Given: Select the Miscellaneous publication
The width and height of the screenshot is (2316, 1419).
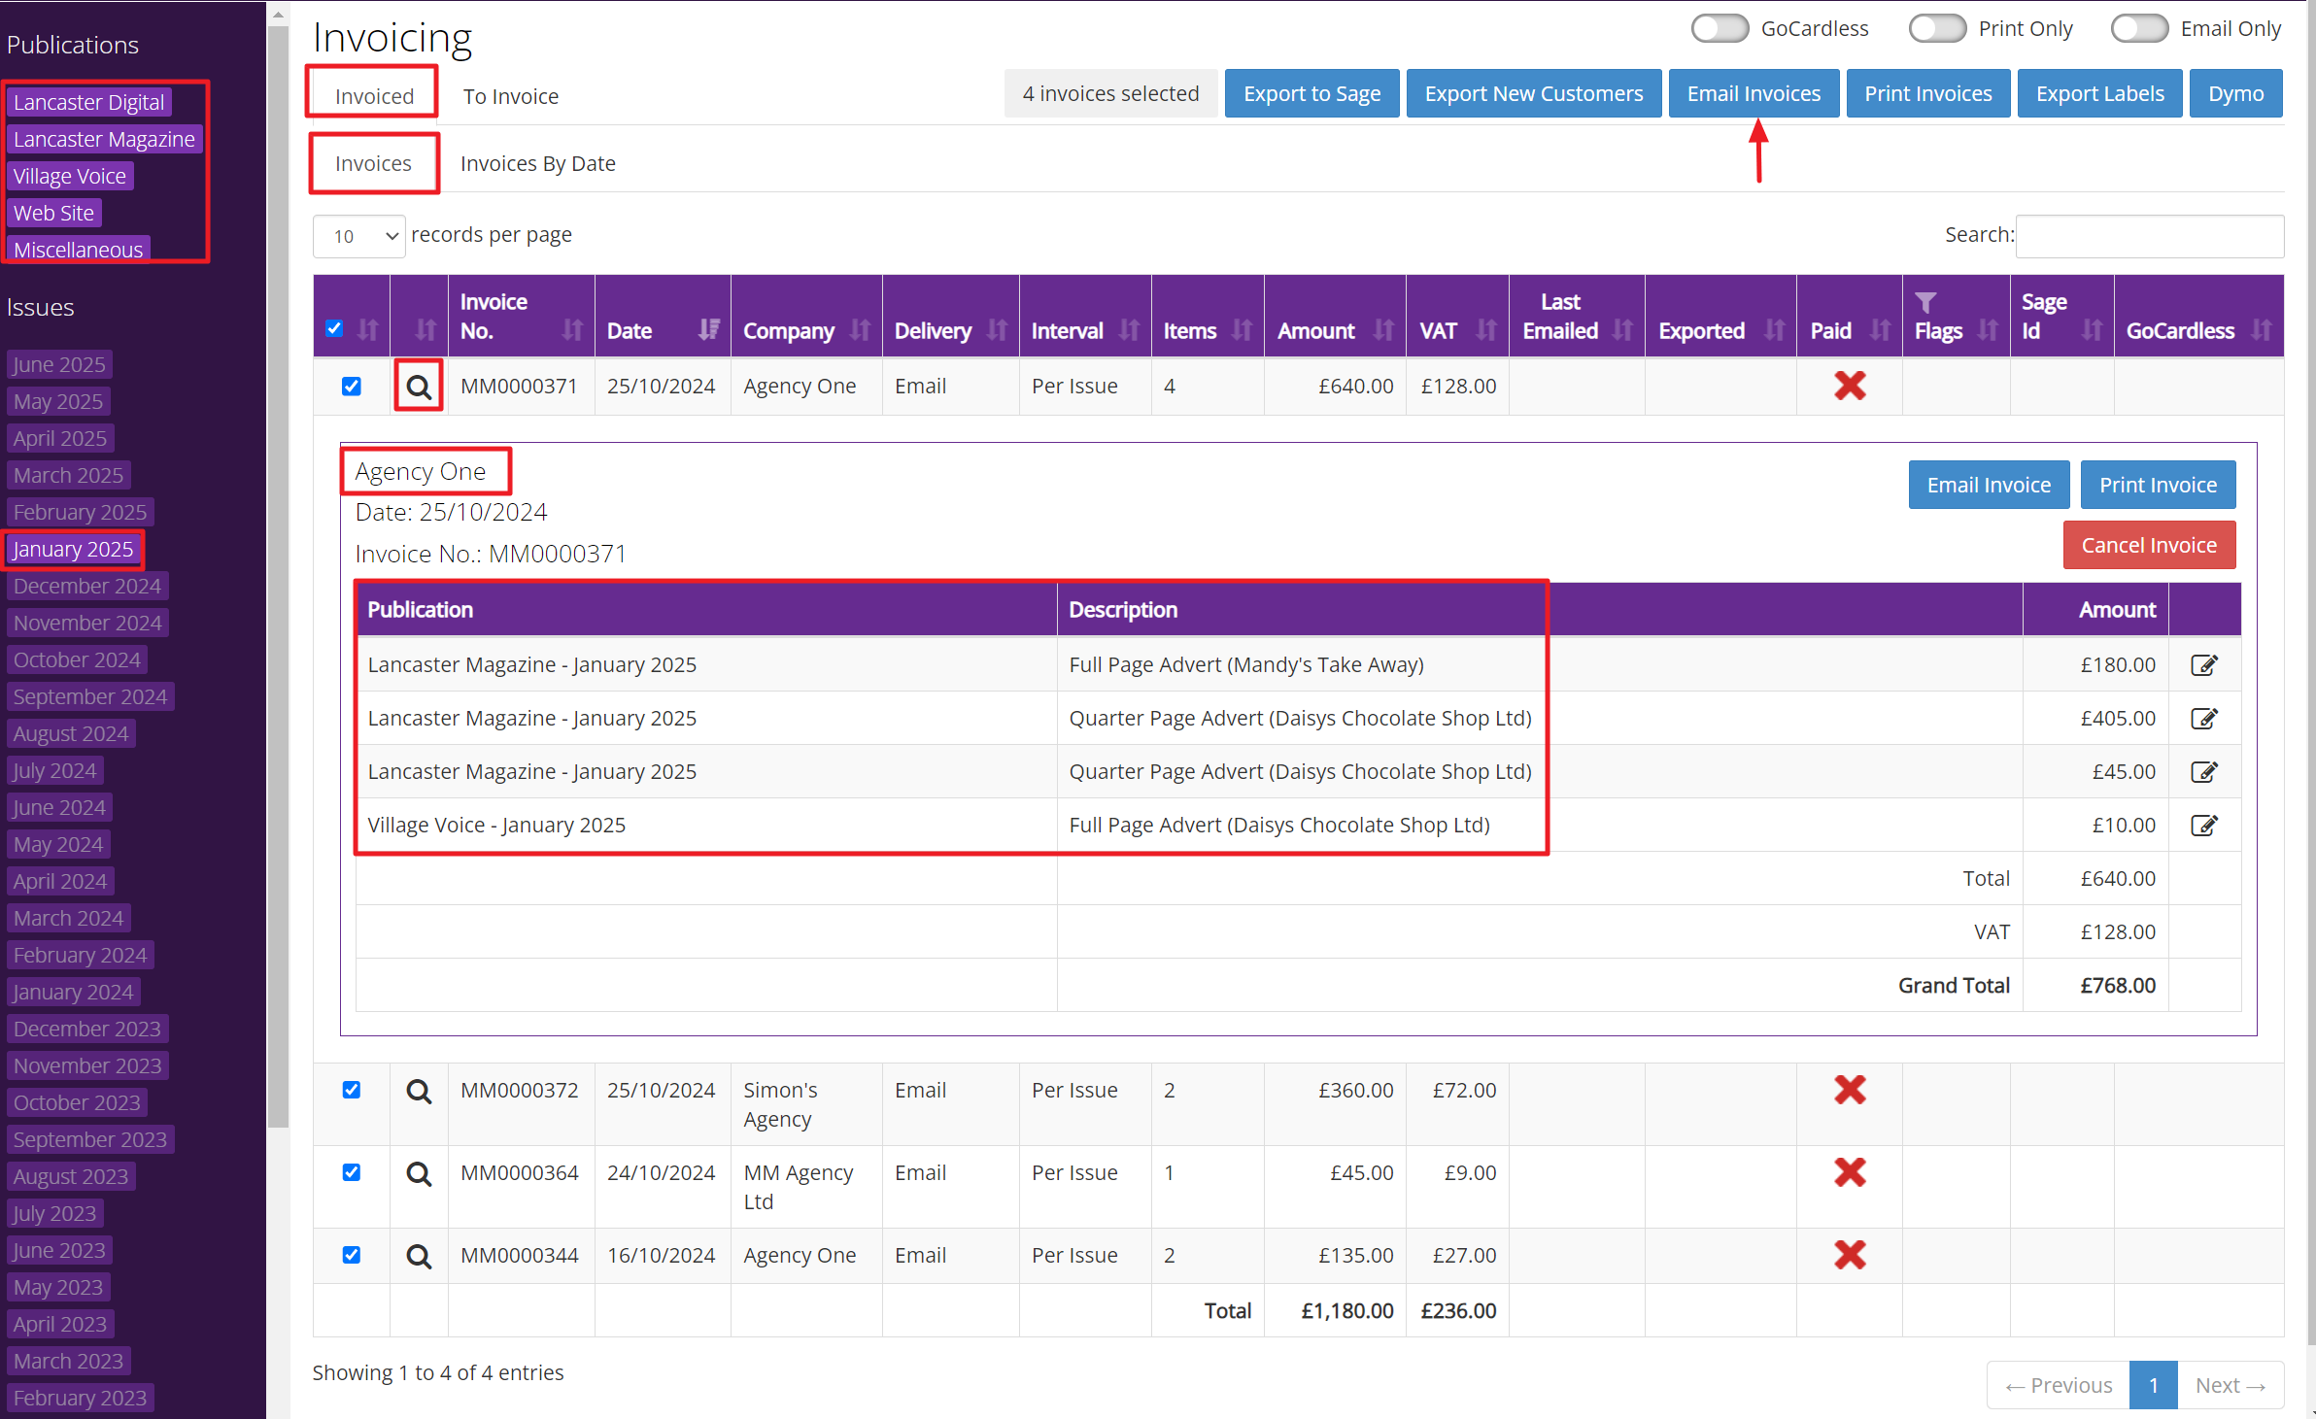Looking at the screenshot, I should point(78,250).
